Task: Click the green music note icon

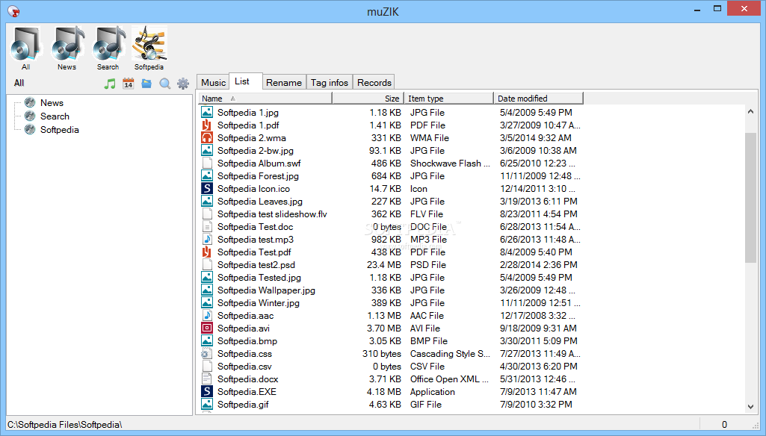Action: [x=110, y=84]
